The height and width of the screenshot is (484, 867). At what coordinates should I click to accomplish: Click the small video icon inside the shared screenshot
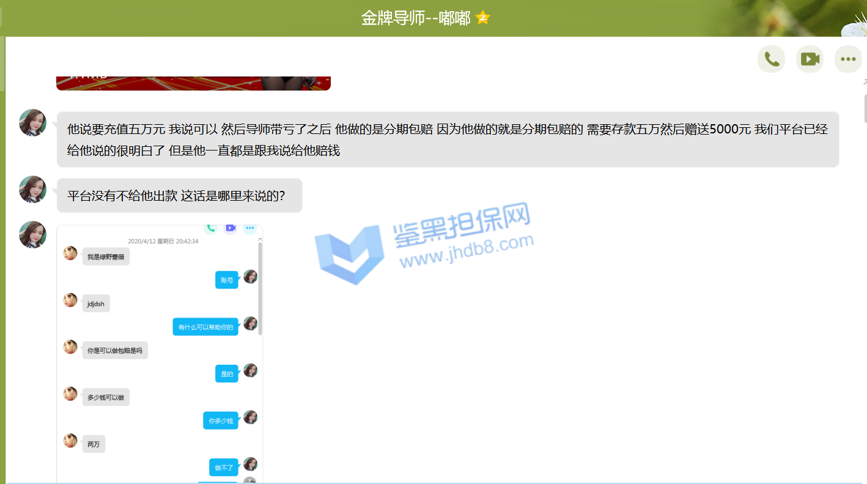pyautogui.click(x=230, y=228)
